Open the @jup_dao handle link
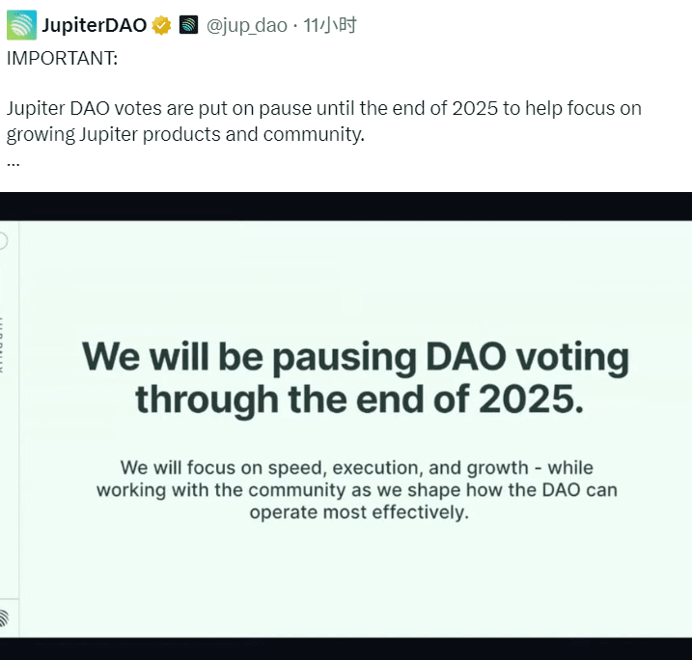 (247, 26)
